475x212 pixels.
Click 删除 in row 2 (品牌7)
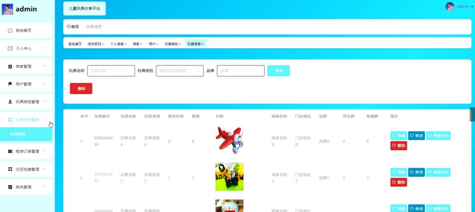pos(399,182)
